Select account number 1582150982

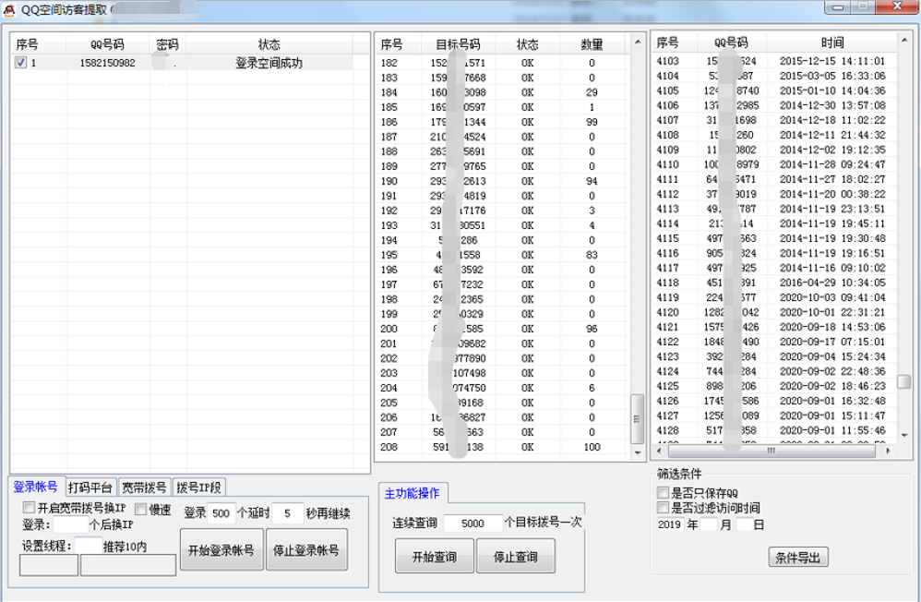coord(107,63)
